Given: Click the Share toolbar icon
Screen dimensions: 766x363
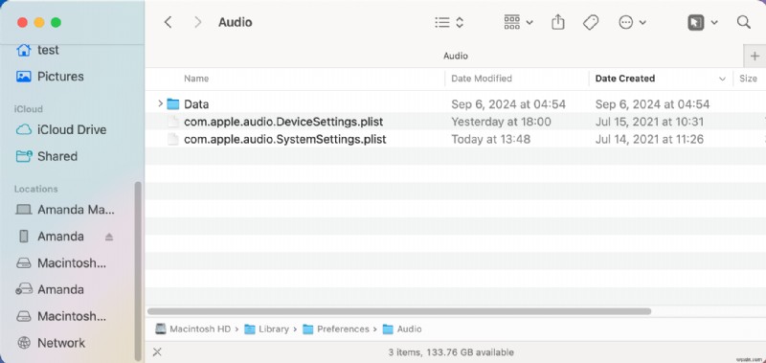Looking at the screenshot, I should point(558,22).
